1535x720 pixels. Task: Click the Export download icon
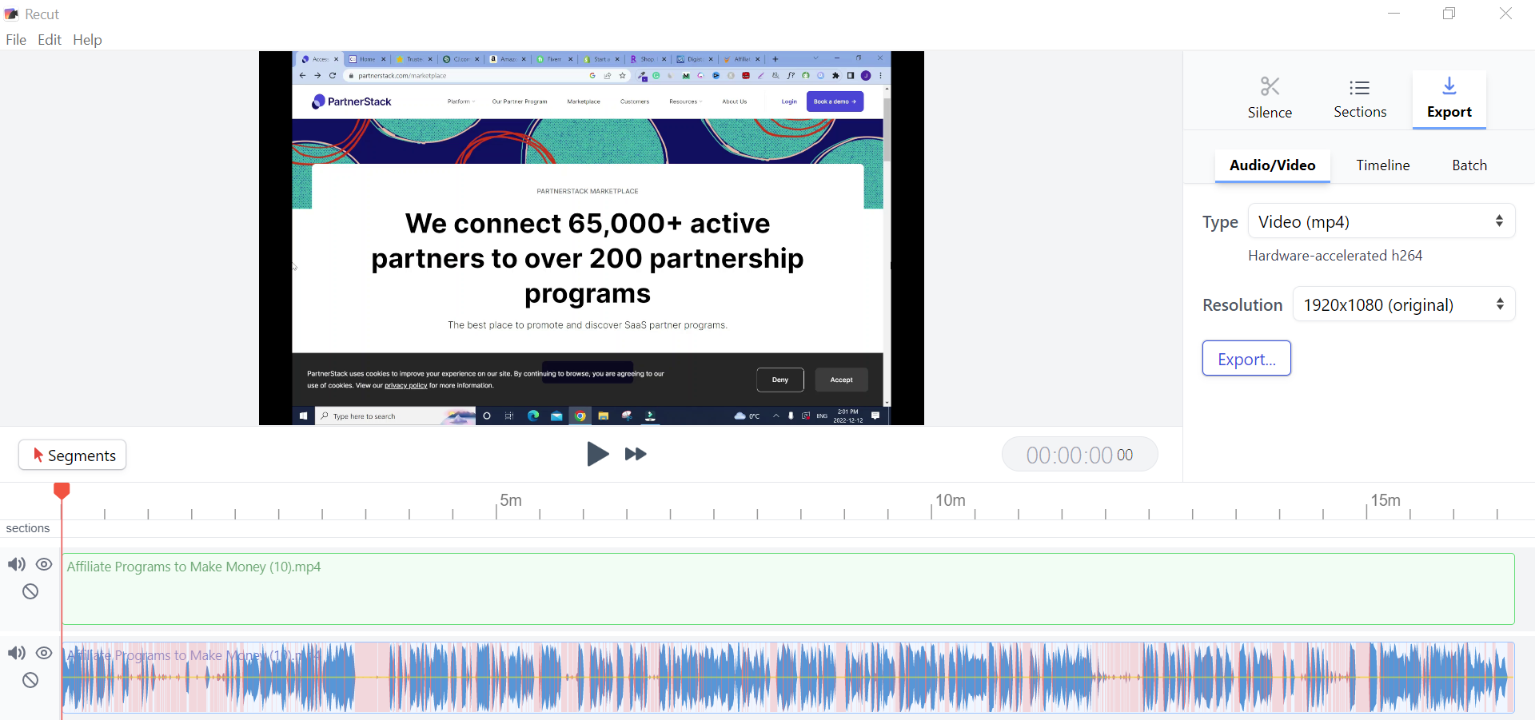click(x=1449, y=86)
